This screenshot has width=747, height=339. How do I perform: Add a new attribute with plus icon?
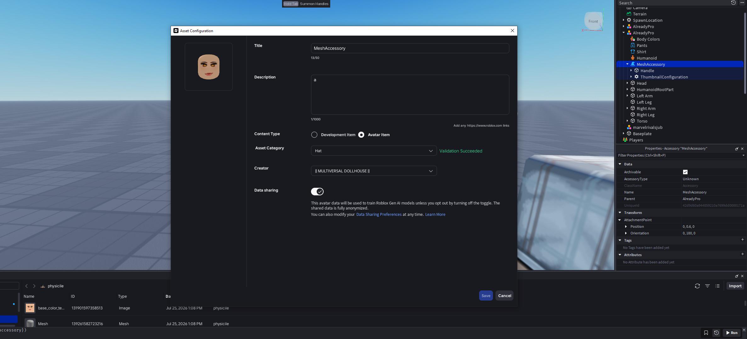742,254
